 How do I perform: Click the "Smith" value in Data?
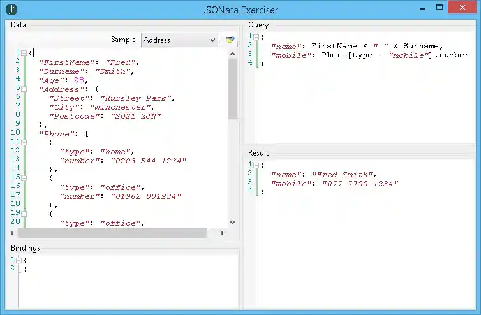pyautogui.click(x=112, y=71)
